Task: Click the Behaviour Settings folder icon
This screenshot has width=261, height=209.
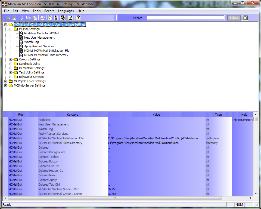Action: (16, 77)
